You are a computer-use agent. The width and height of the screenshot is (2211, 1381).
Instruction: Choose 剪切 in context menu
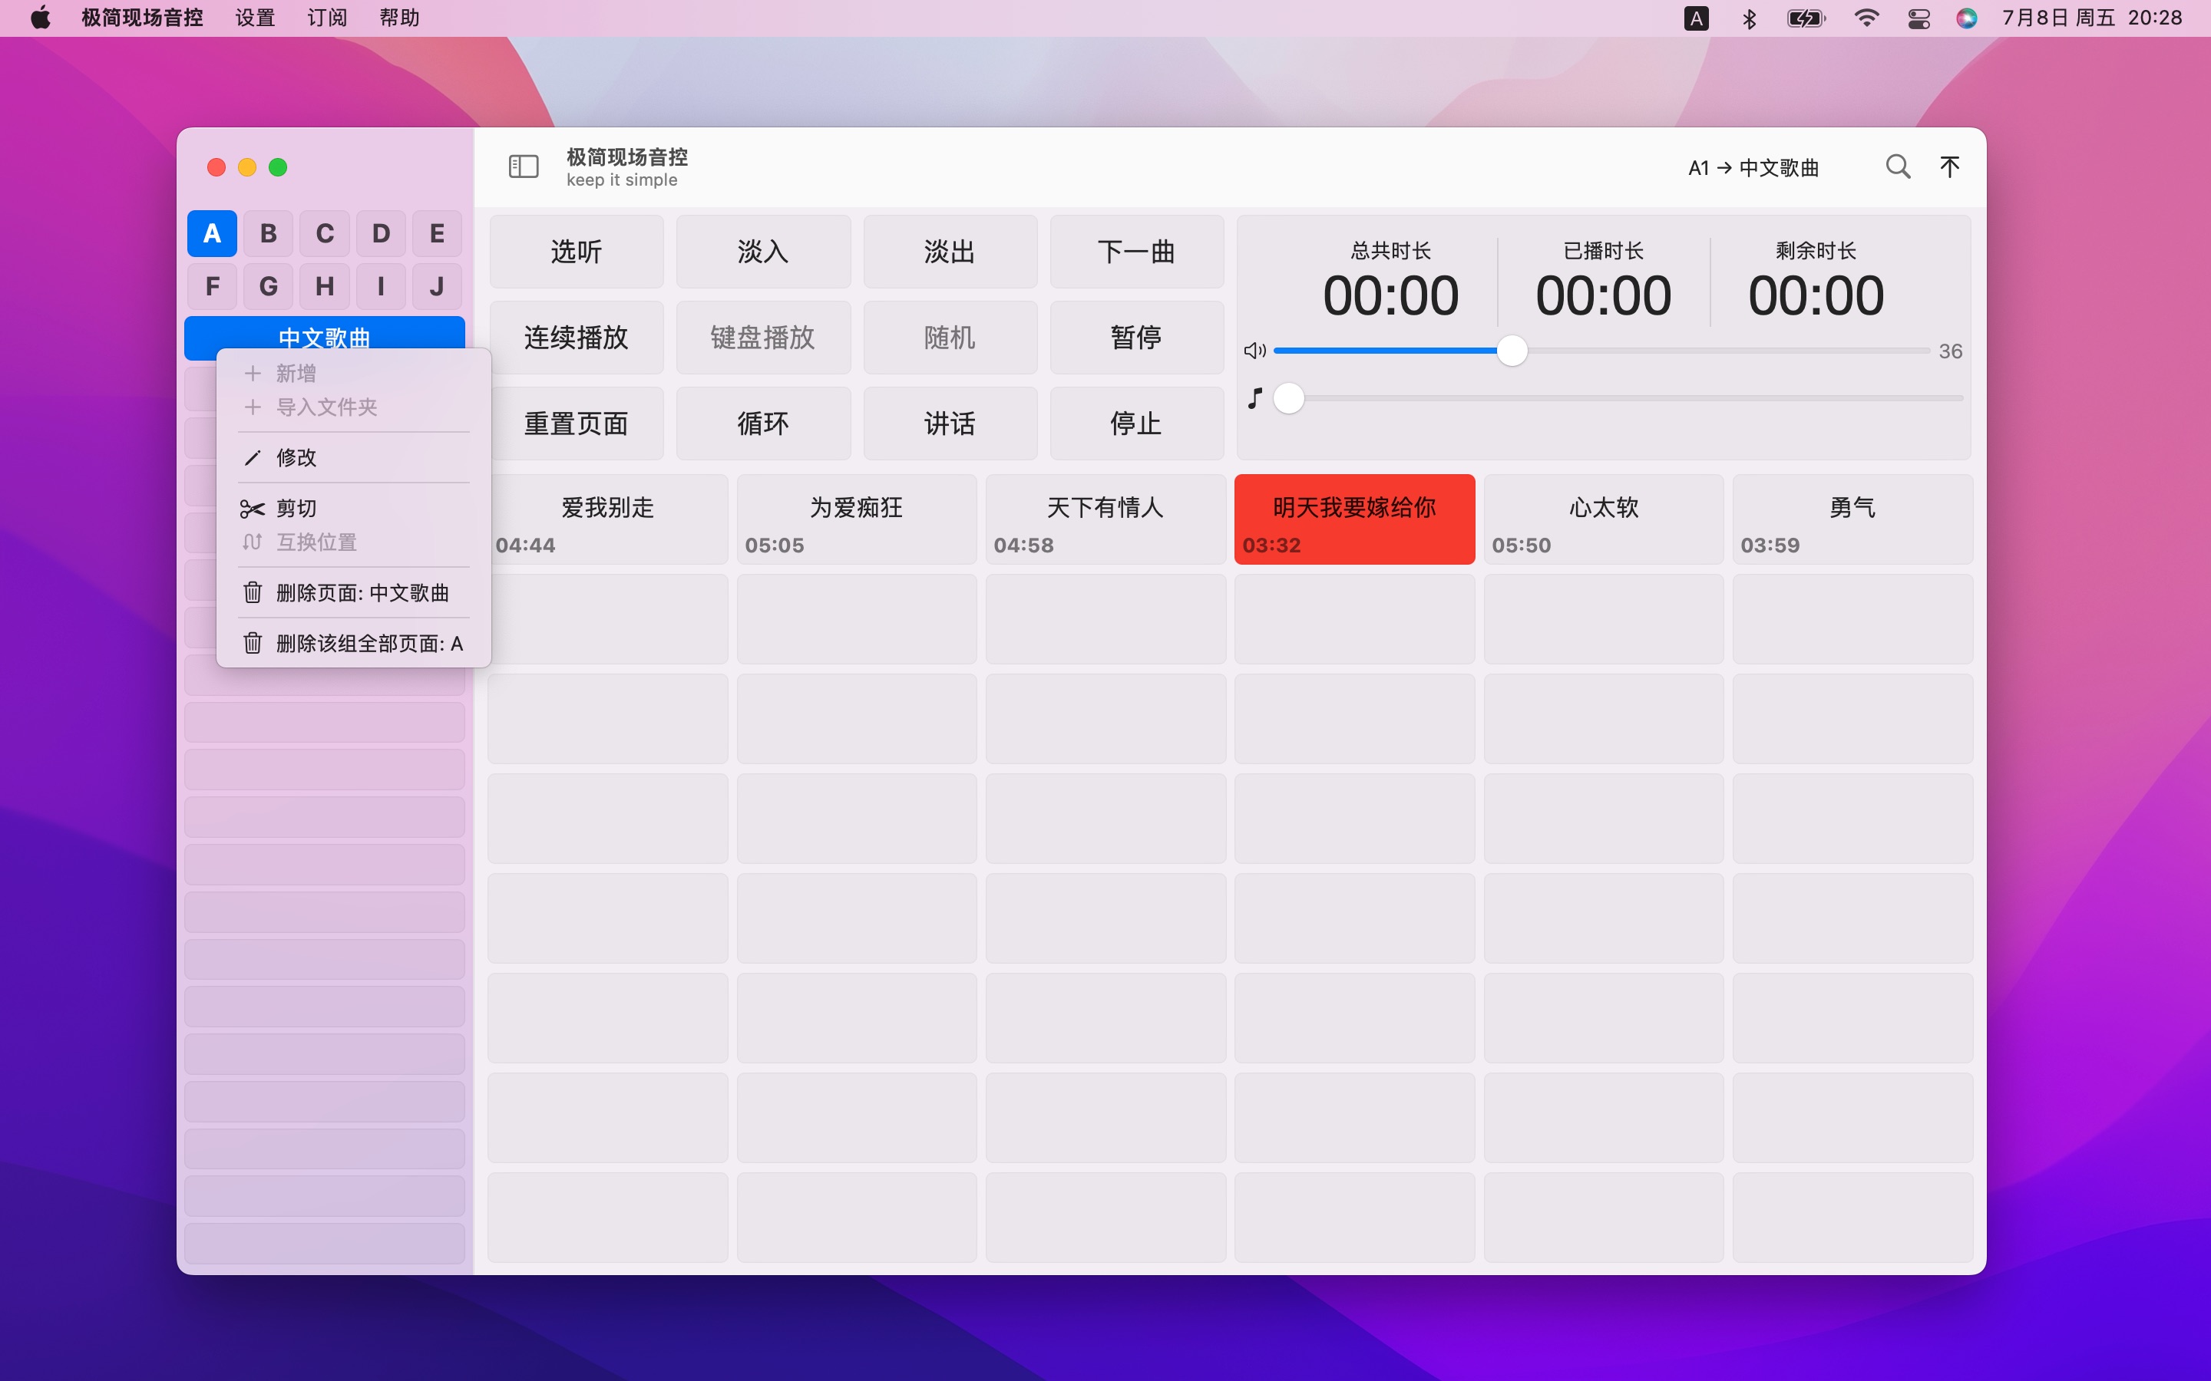click(352, 508)
